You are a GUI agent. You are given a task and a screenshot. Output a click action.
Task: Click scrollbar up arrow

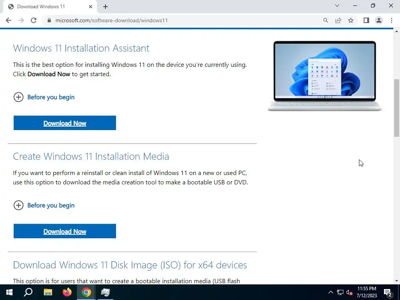pos(396,31)
